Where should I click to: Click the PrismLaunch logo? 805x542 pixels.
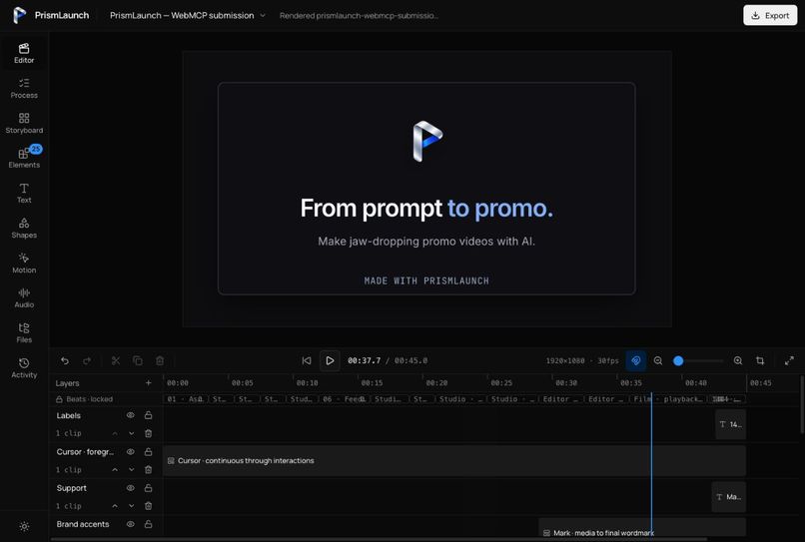[20, 15]
